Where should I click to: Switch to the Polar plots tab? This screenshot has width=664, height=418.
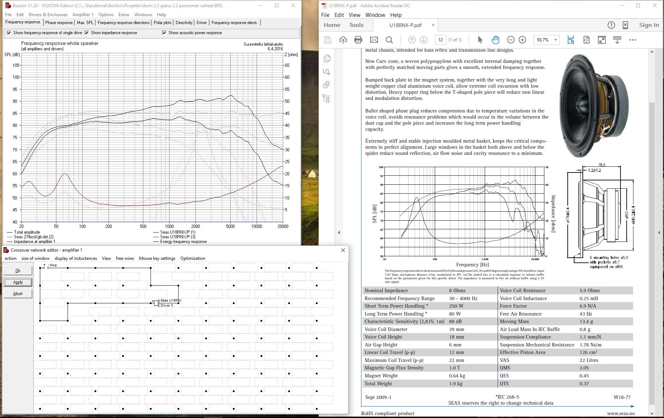(x=163, y=23)
